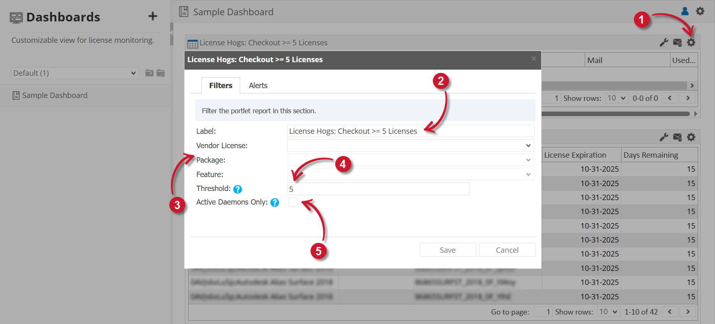Screen dimensions: 715x324
Task: Go to previous page in upper portlet
Action: (x=670, y=98)
